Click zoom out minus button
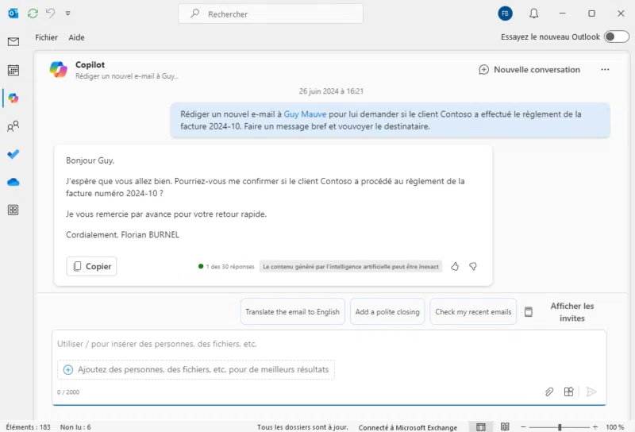This screenshot has height=432, width=635. click(523, 427)
